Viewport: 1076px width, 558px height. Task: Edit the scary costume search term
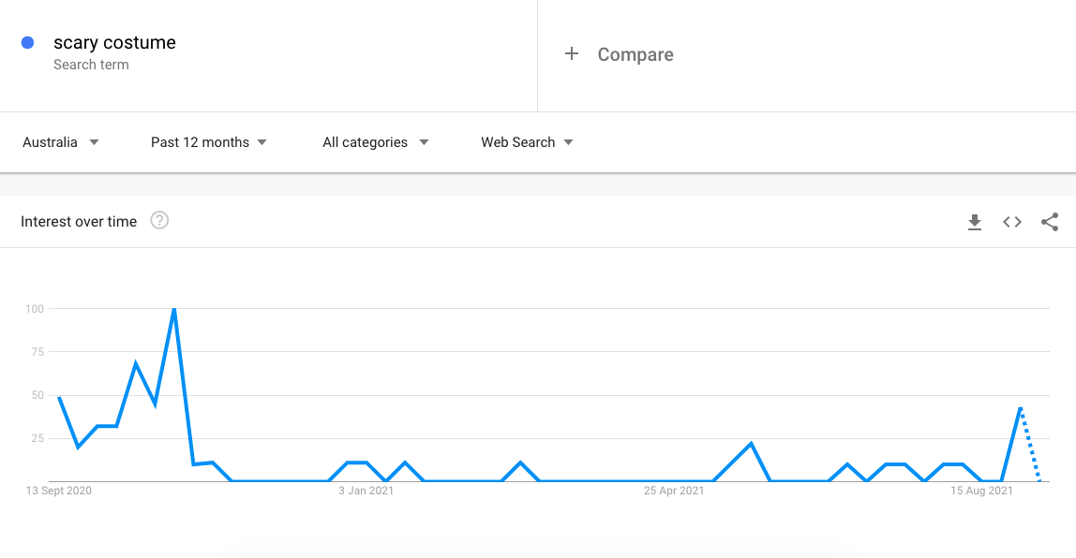(114, 42)
